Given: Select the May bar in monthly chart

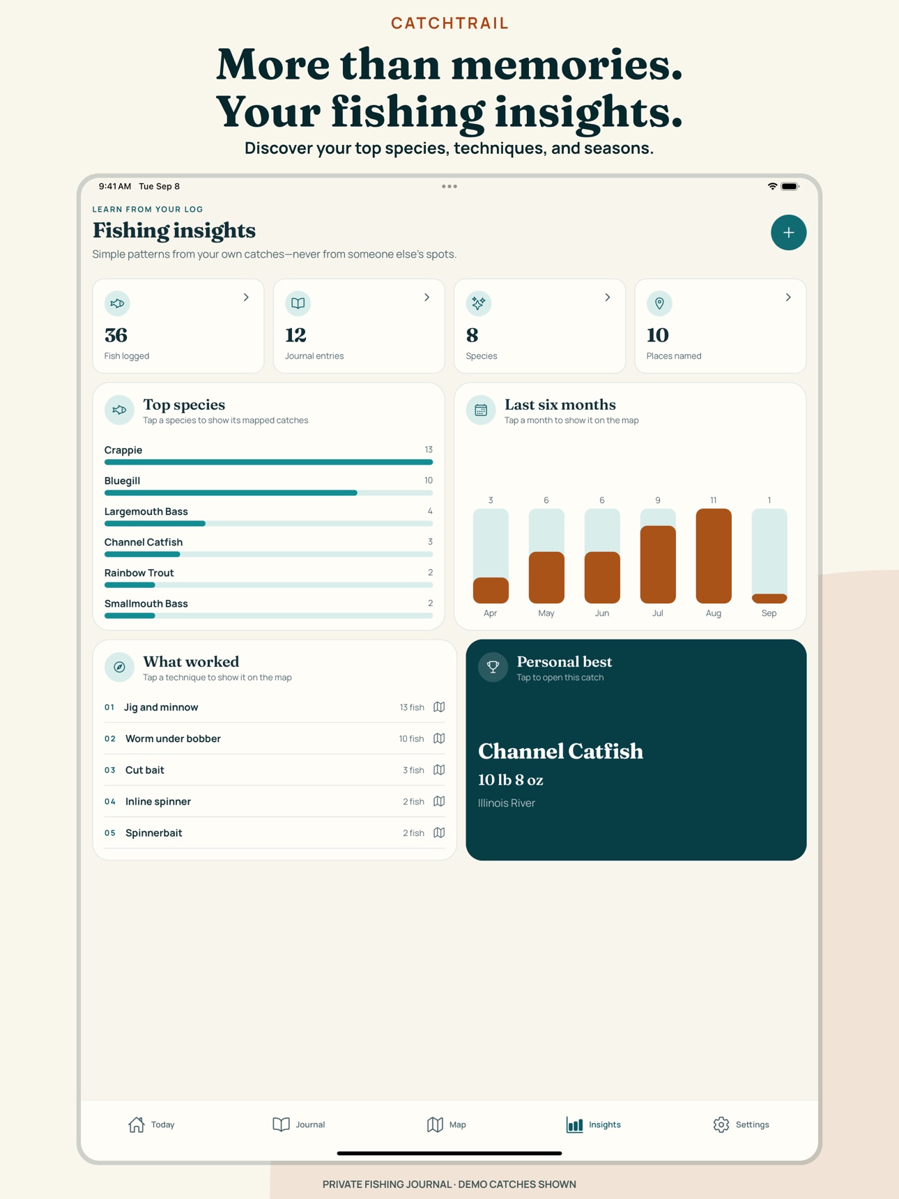Looking at the screenshot, I should coord(546,556).
